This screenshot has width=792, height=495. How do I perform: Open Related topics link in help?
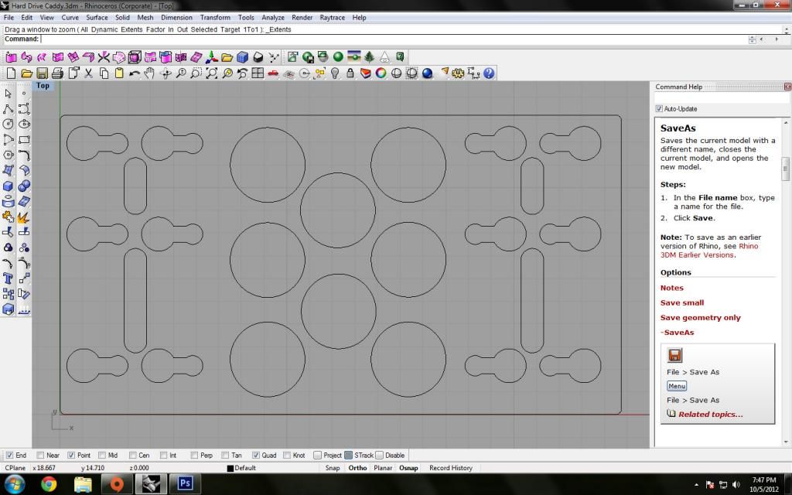[710, 415]
